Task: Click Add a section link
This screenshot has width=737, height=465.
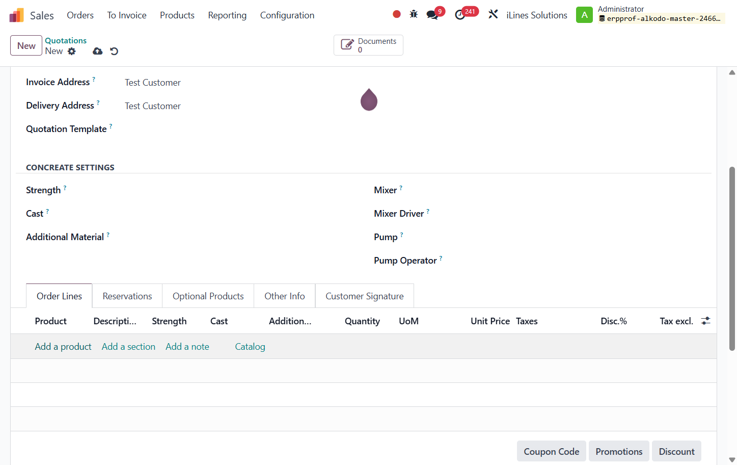Action: point(128,347)
